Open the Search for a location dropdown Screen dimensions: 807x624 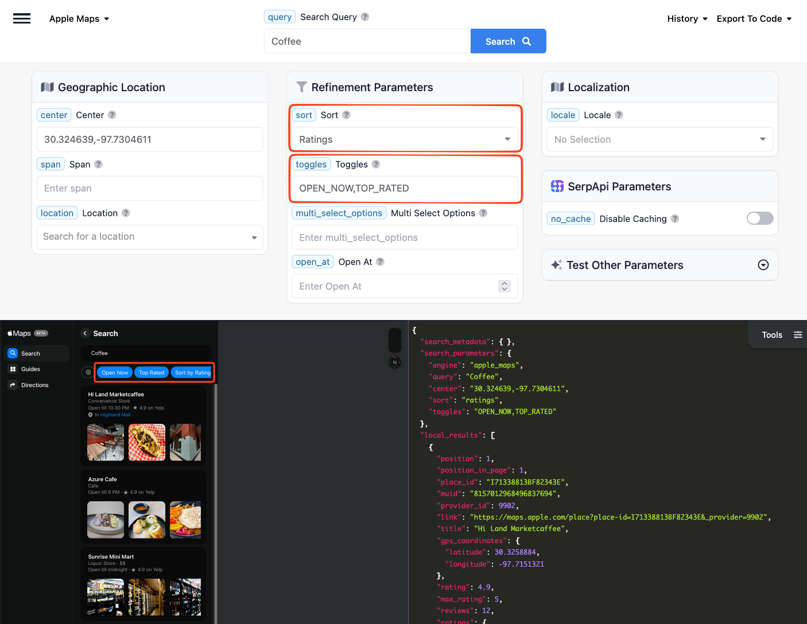(150, 237)
